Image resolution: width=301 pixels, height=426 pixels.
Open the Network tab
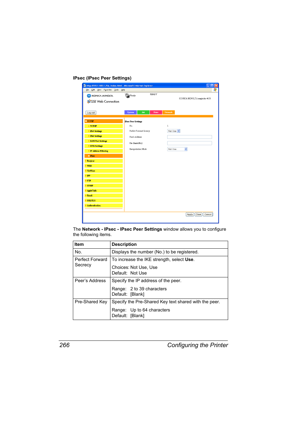(x=168, y=112)
